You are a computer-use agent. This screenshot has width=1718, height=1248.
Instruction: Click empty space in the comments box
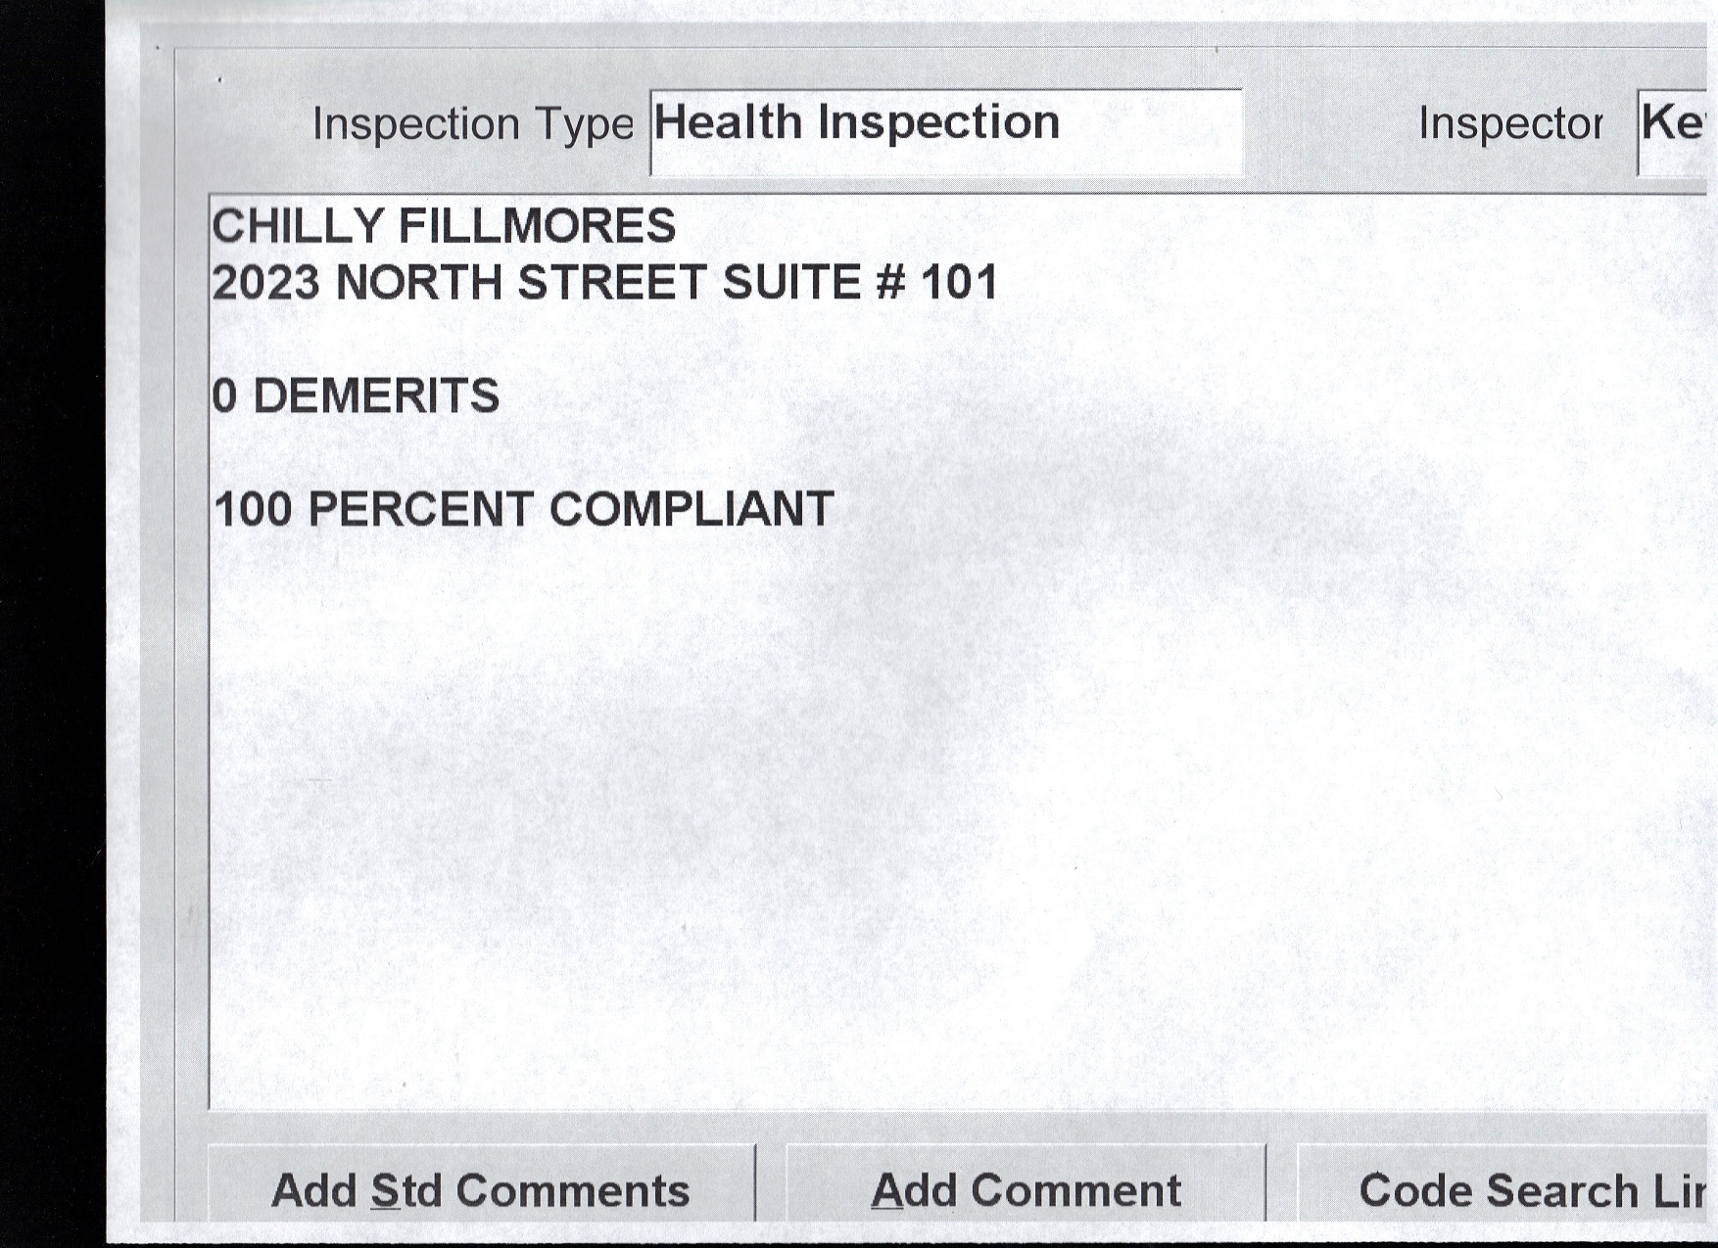[882, 832]
